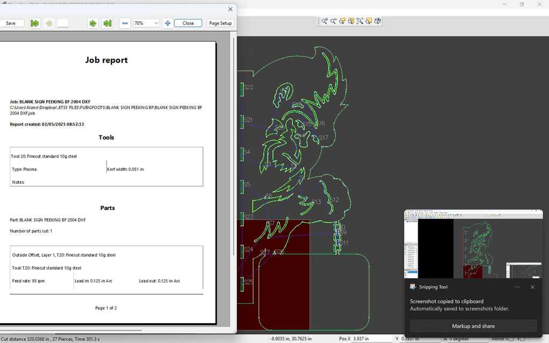Click the Zoom Out magnifier in main toolbar
The image size is (549, 343).
click(333, 21)
